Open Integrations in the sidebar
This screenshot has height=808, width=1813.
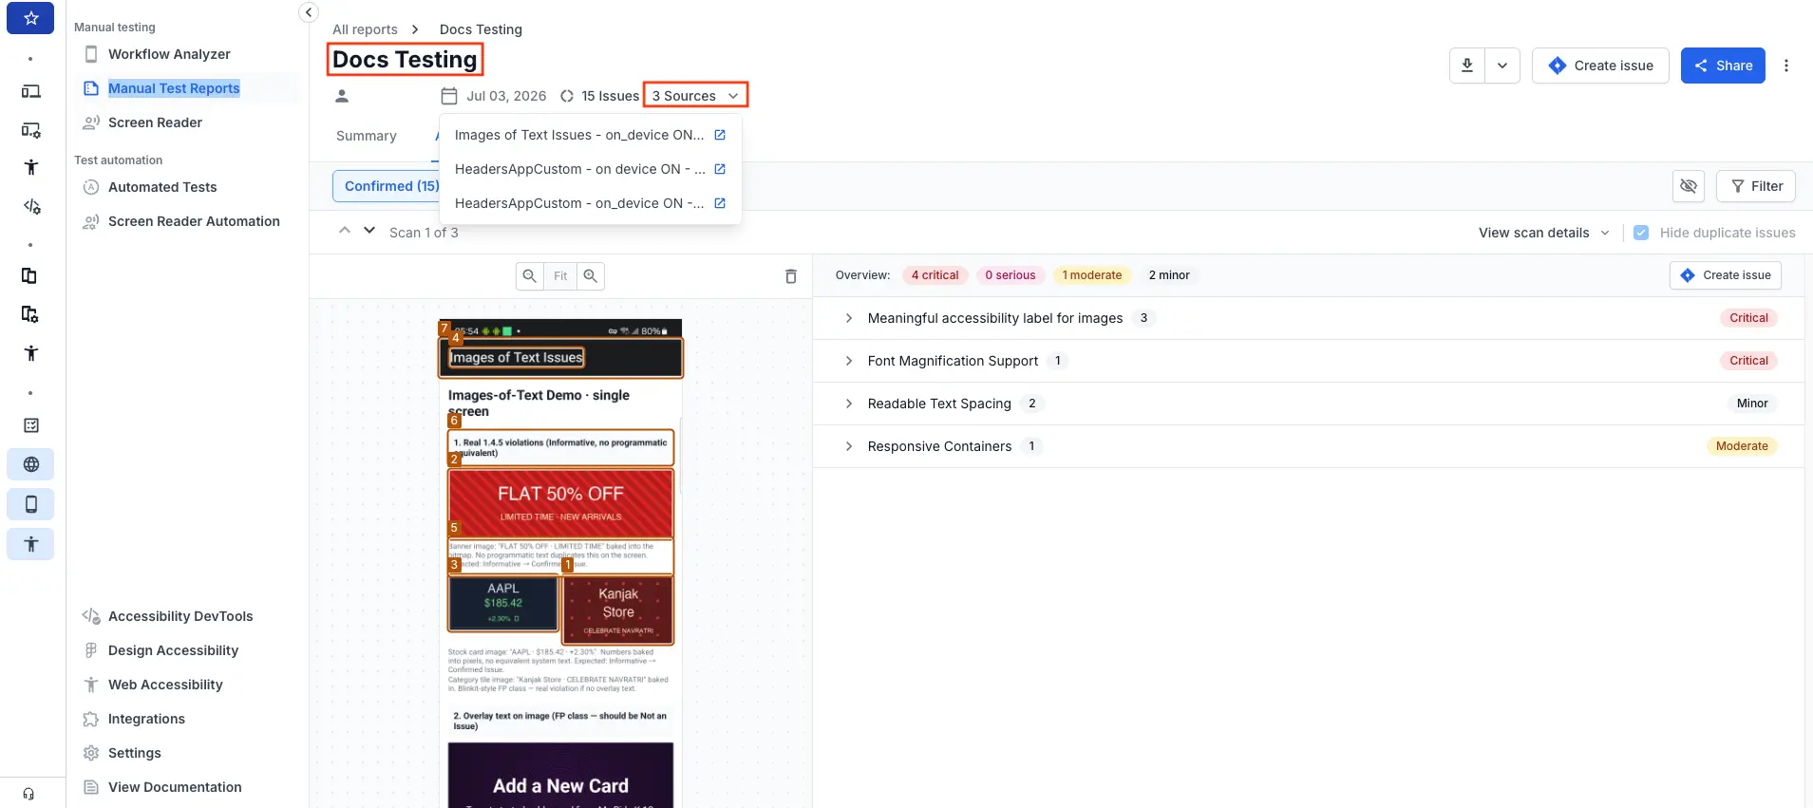coord(146,719)
